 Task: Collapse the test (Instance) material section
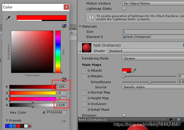80,51
